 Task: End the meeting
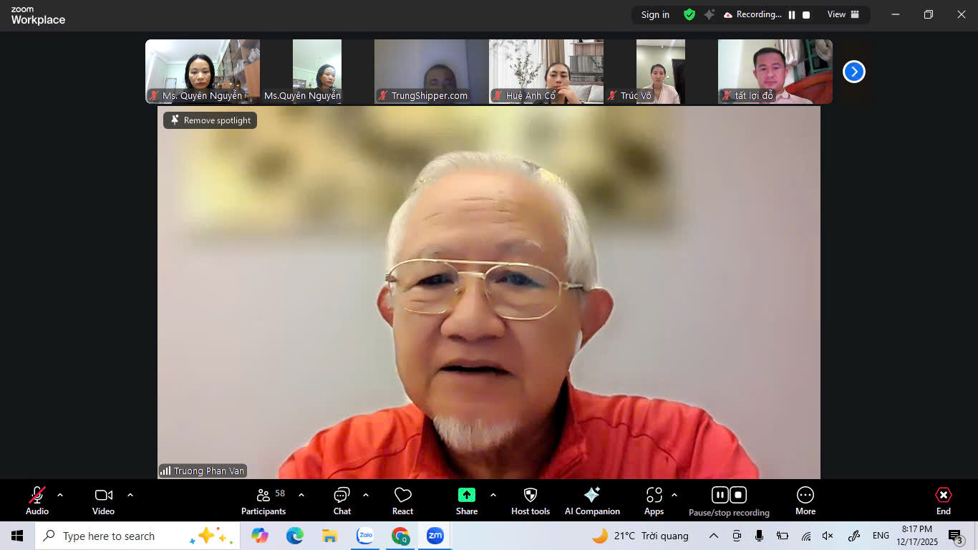pos(944,501)
